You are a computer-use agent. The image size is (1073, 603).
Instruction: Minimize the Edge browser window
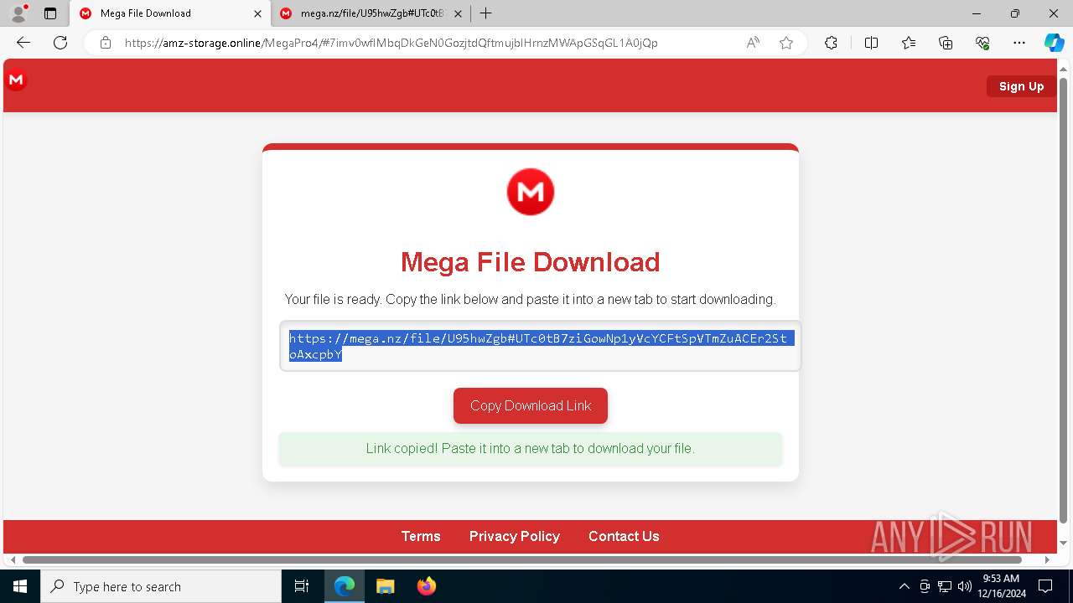pos(977,13)
